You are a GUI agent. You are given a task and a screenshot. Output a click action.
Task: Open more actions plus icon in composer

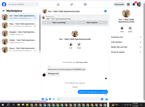(x=43, y=99)
